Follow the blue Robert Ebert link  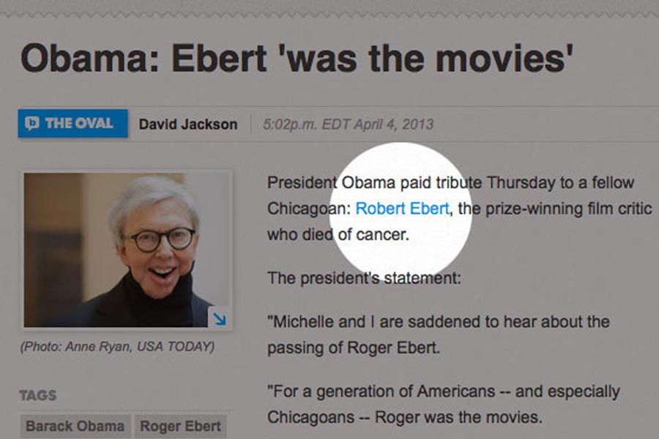tap(402, 209)
